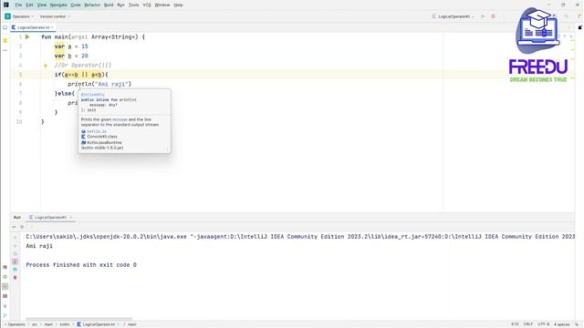Open the Run menu in the menu bar
The image size is (584, 328).
(x=120, y=5)
